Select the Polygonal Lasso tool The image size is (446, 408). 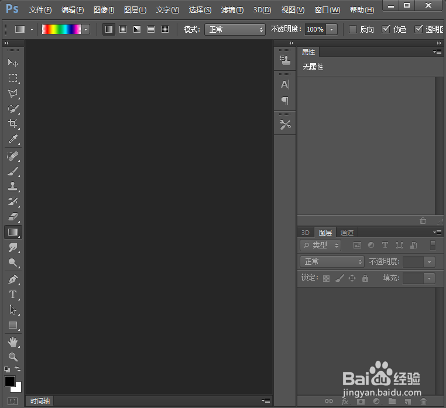tap(13, 94)
